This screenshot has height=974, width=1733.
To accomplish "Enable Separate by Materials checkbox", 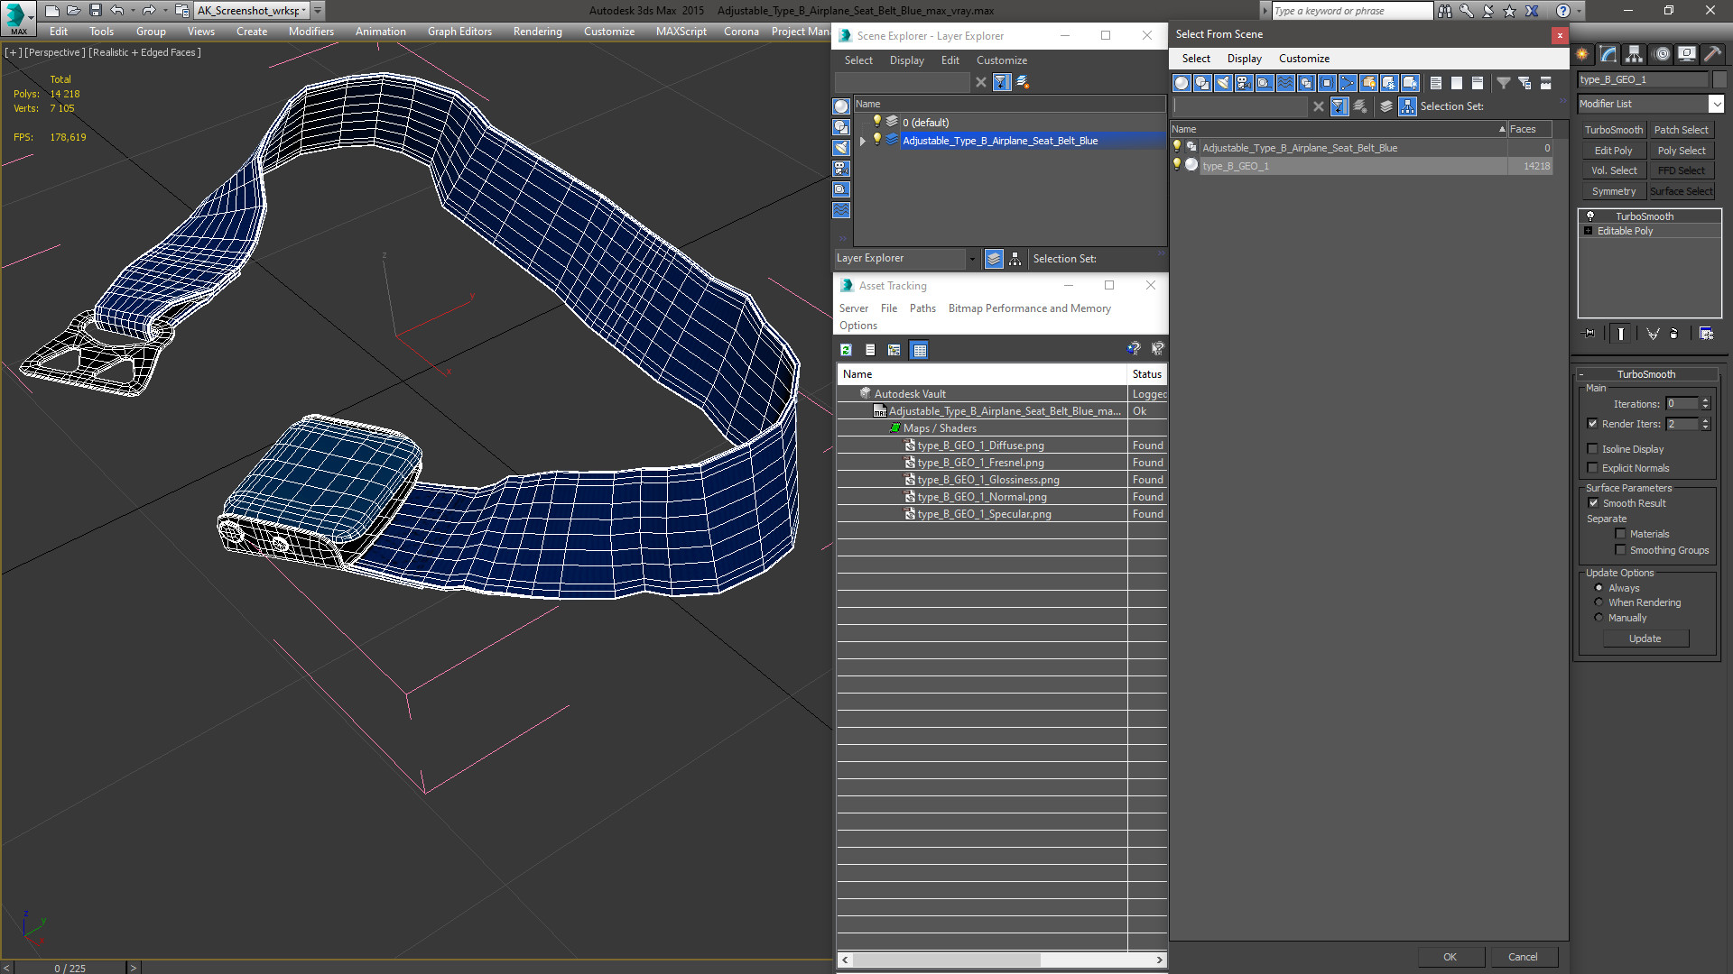I will click(x=1620, y=534).
